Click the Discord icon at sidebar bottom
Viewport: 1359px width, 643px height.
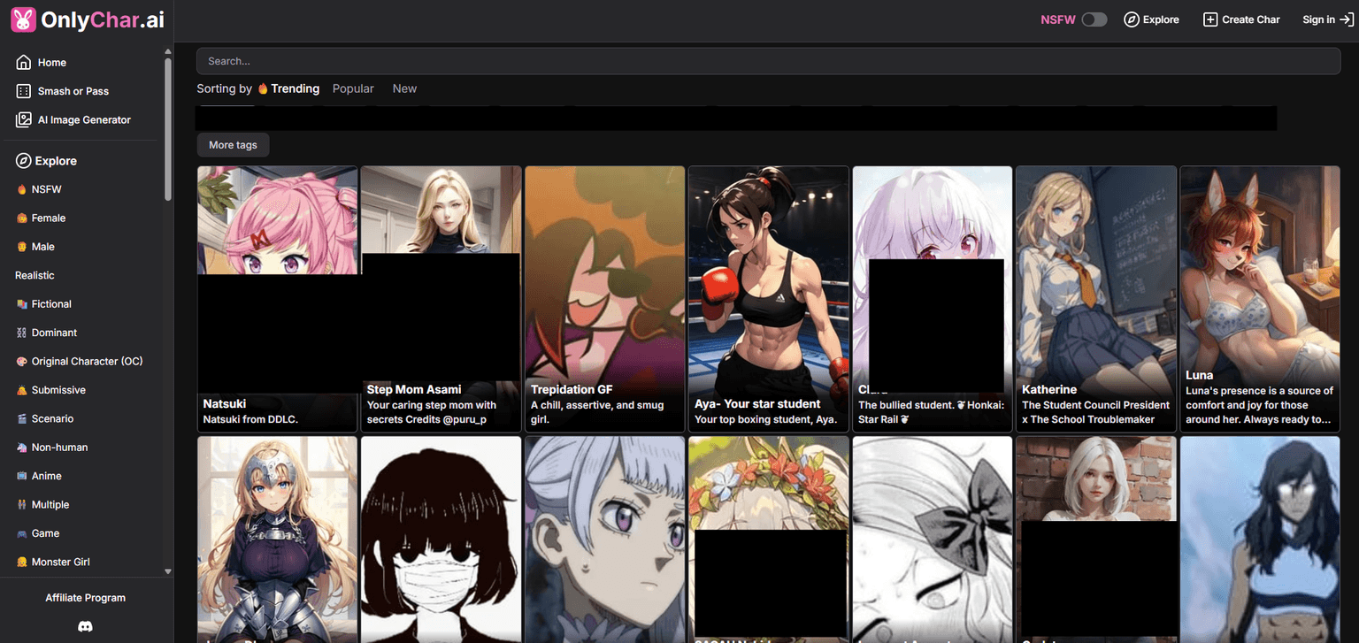pos(86,626)
